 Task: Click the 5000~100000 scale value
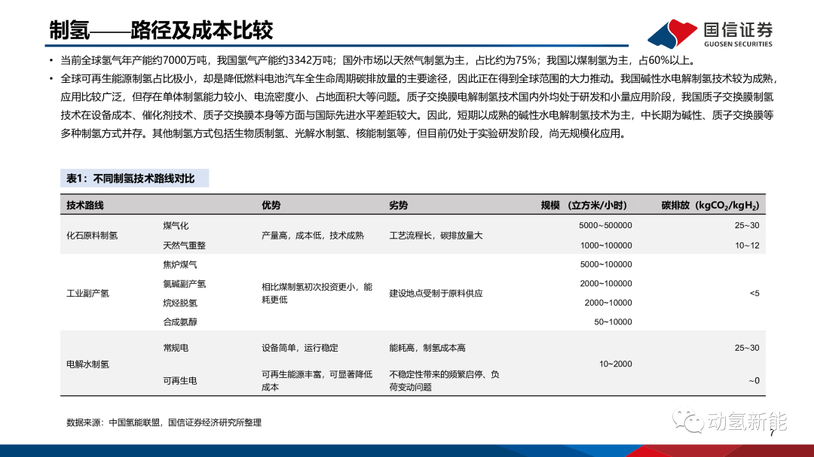pos(606,264)
